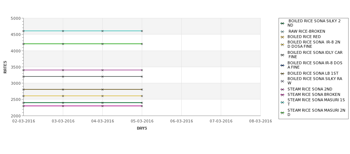Select the BOILED RICE SONA SILKY 2ND legend label
350x154 pixels.
coord(314,23)
